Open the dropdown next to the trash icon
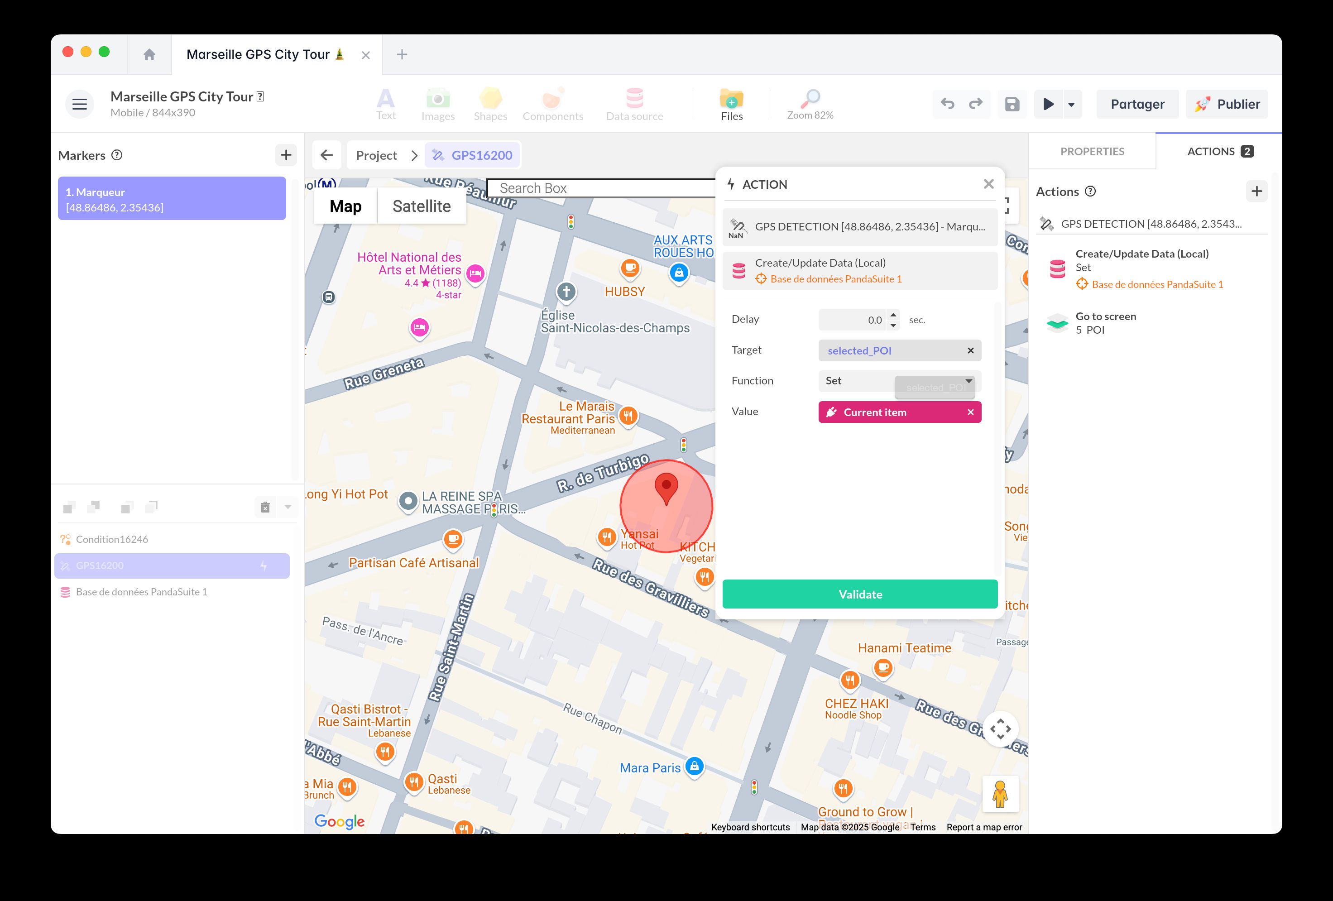 tap(288, 507)
